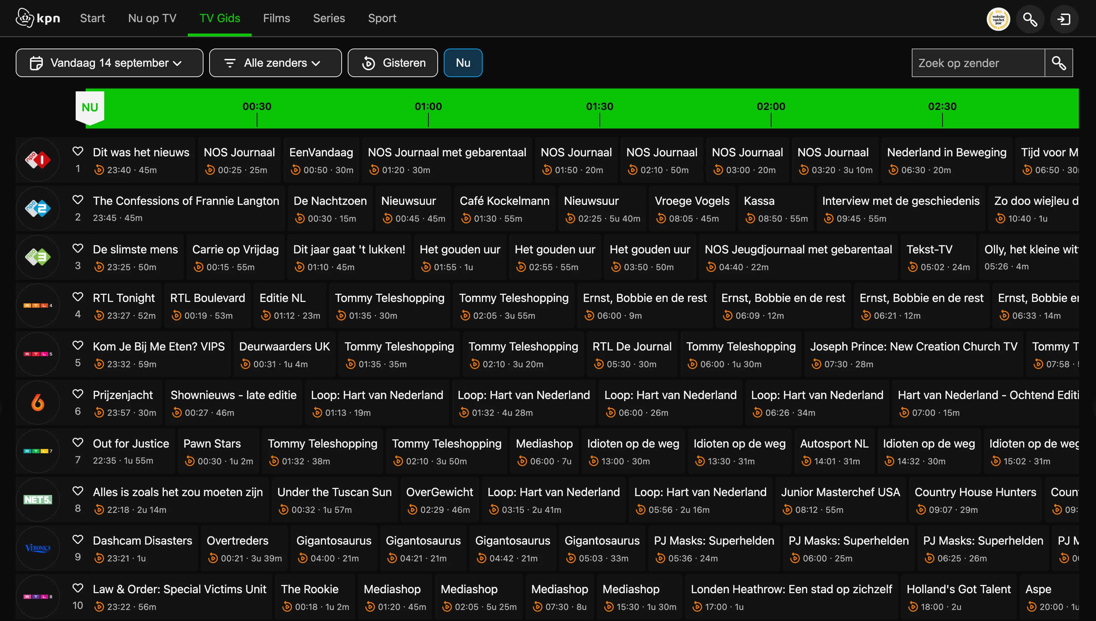Click the Gisteren button

[392, 63]
